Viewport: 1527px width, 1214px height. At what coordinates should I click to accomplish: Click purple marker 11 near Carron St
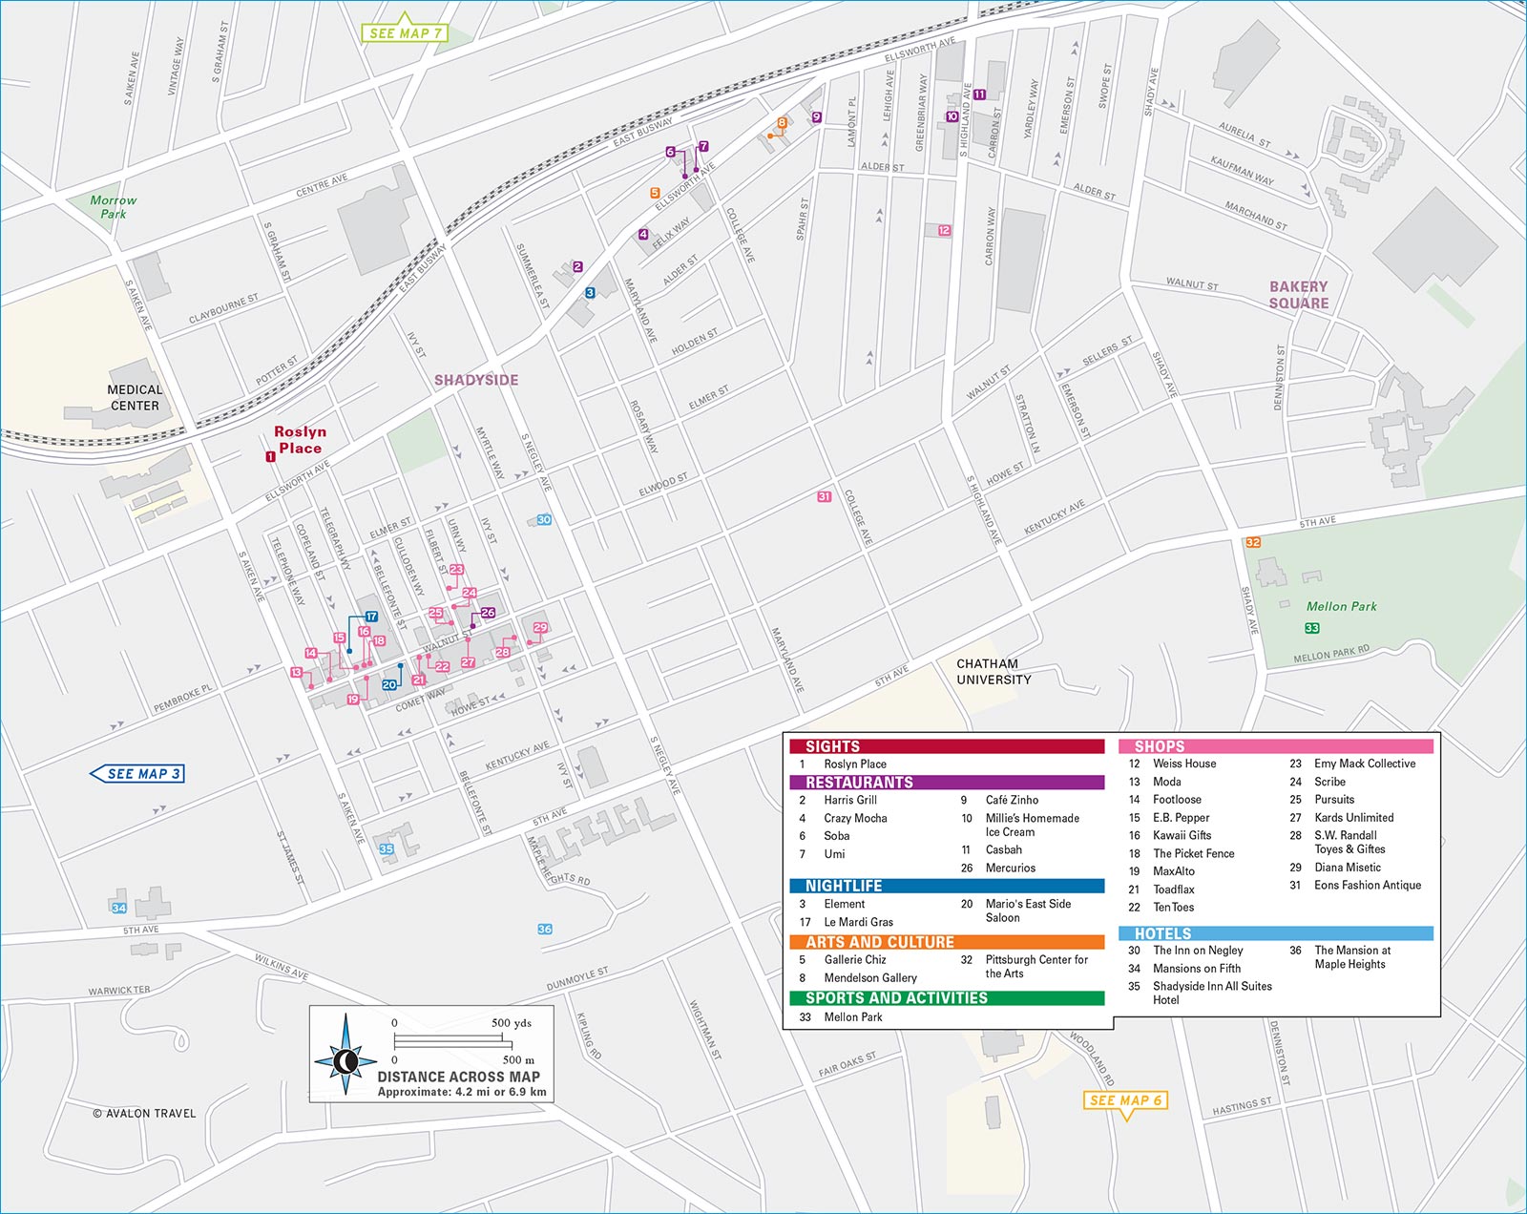tap(979, 94)
